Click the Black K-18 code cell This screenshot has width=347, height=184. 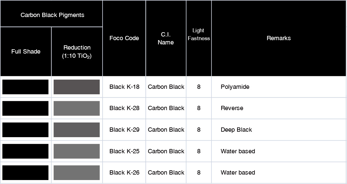(124, 87)
